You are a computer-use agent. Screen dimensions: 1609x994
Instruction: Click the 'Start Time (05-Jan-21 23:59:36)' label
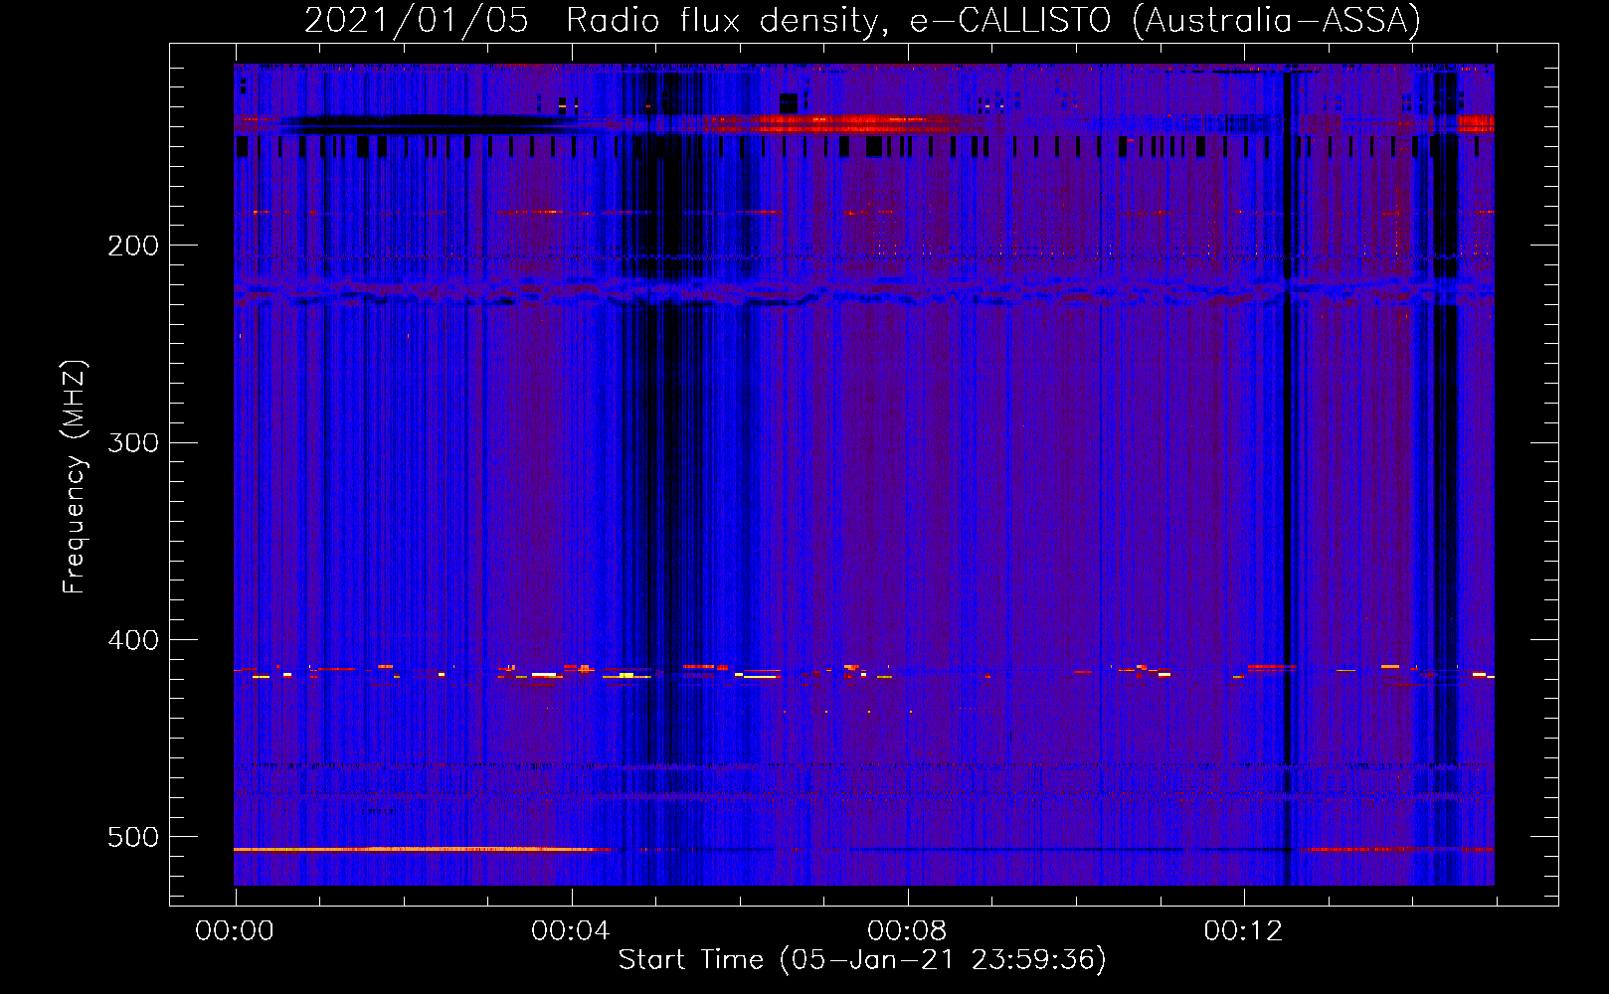tap(862, 960)
